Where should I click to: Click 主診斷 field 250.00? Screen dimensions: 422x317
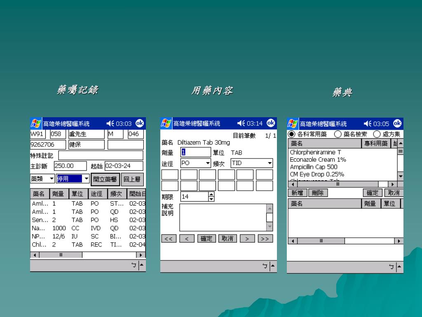(x=70, y=166)
